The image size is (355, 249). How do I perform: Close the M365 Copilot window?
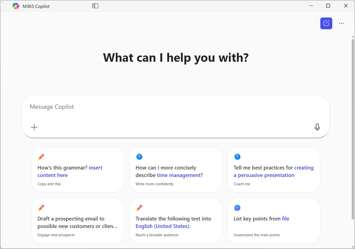pyautogui.click(x=346, y=6)
